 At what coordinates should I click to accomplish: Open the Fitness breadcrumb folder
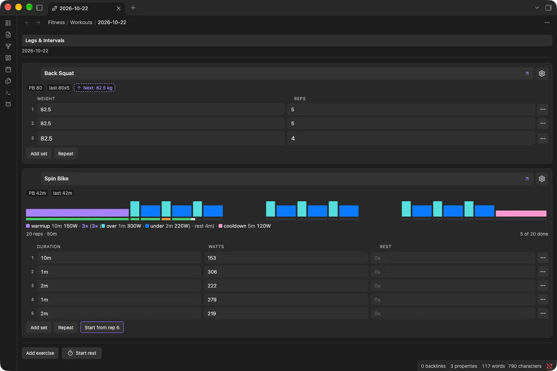[57, 22]
